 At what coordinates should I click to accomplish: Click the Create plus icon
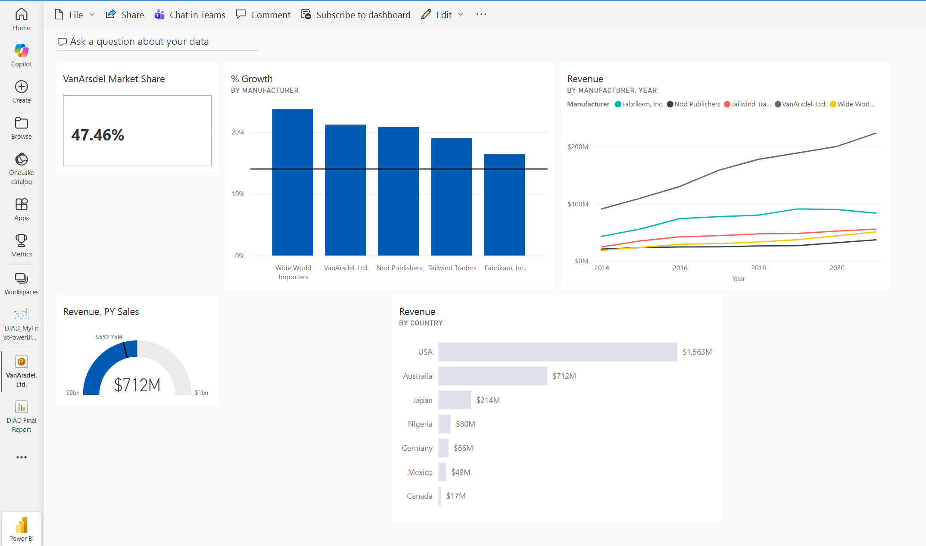[21, 87]
